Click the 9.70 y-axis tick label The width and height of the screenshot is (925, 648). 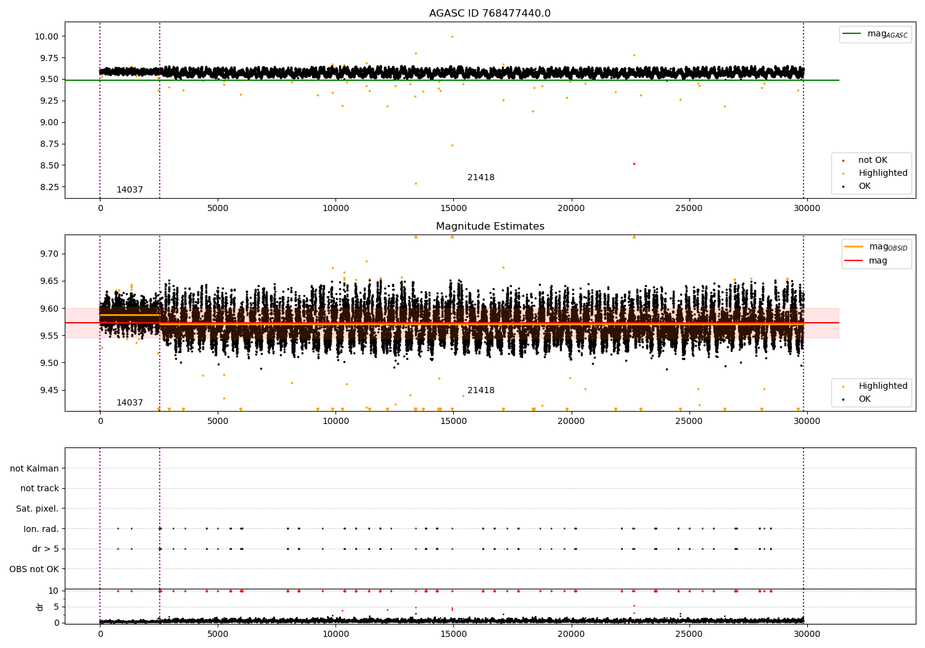coord(49,254)
